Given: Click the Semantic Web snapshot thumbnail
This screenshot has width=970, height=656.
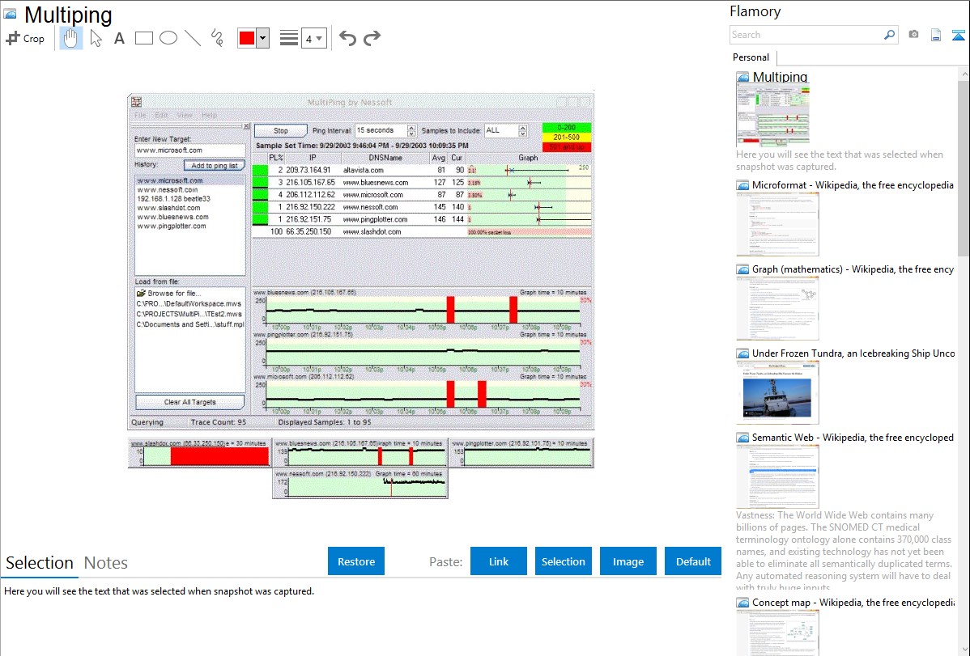Looking at the screenshot, I should [777, 476].
